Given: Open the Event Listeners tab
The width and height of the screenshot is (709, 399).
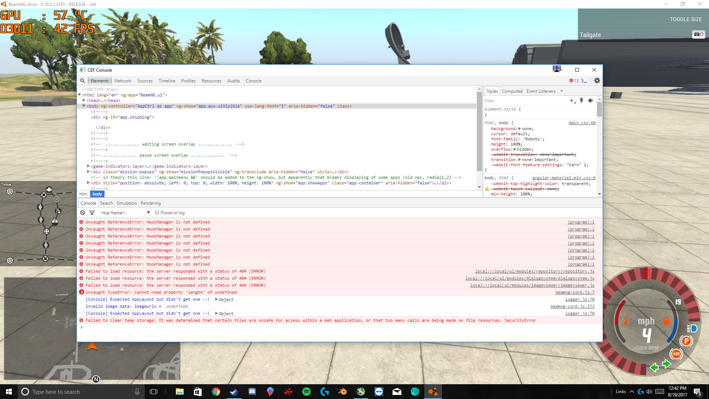Looking at the screenshot, I should pyautogui.click(x=541, y=91).
